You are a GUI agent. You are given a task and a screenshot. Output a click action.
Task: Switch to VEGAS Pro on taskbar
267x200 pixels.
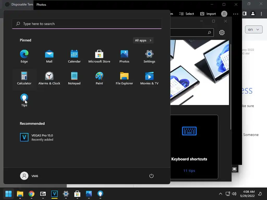point(54,194)
